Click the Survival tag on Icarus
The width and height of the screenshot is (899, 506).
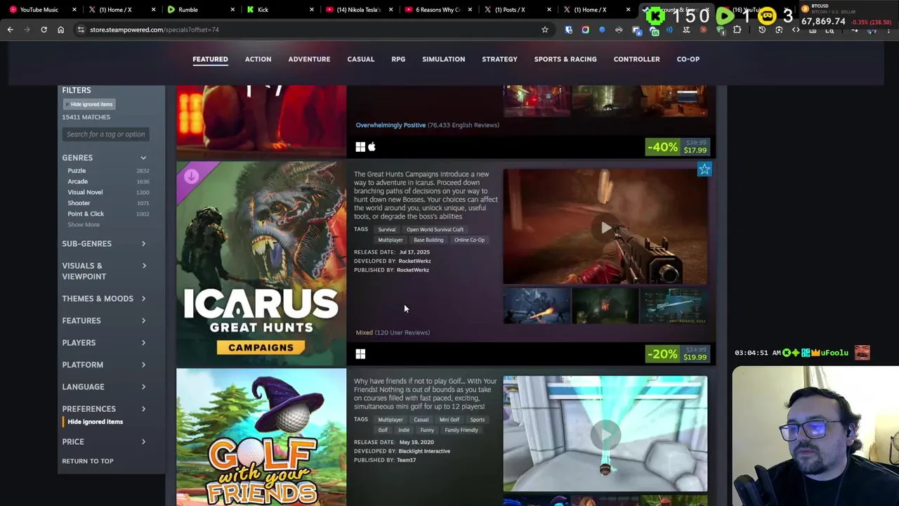(x=386, y=229)
